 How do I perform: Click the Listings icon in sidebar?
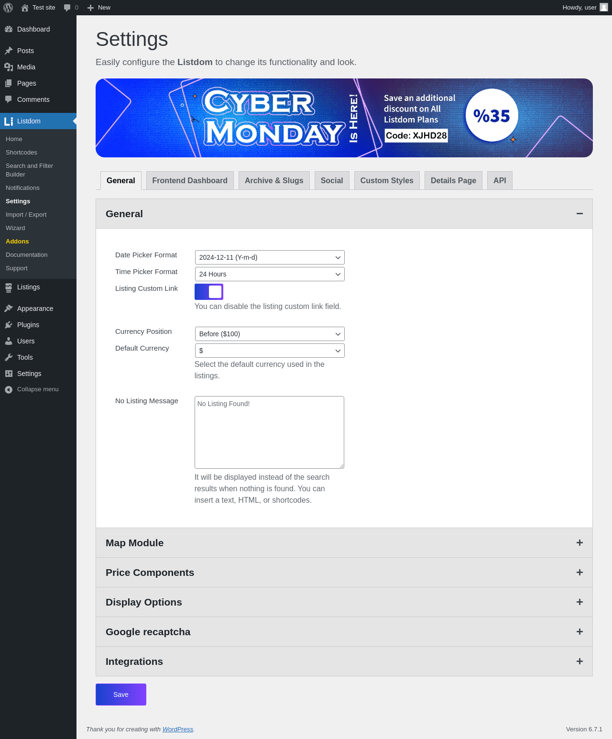pyautogui.click(x=9, y=287)
